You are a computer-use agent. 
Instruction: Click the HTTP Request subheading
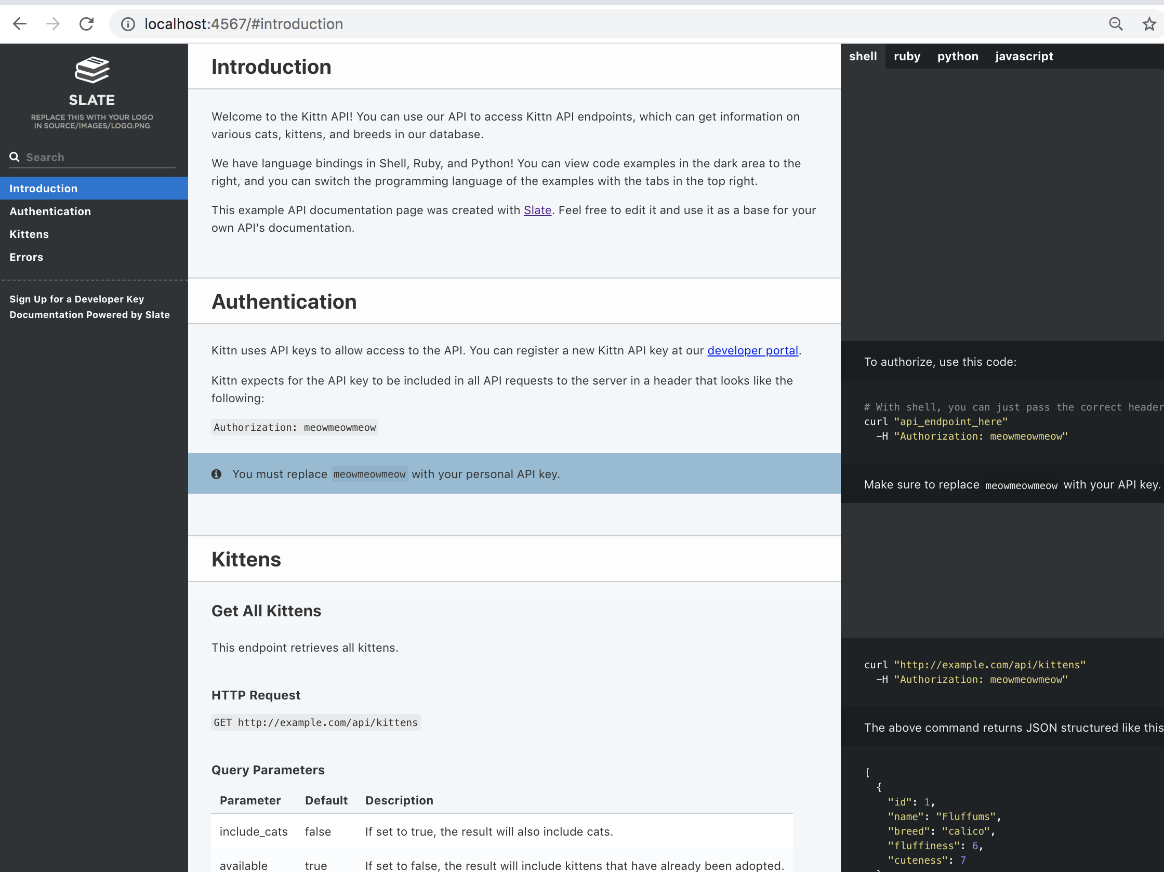pyautogui.click(x=256, y=695)
